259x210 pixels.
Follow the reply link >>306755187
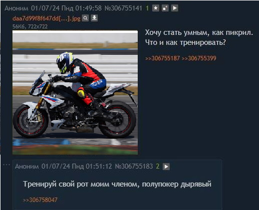tap(162, 58)
